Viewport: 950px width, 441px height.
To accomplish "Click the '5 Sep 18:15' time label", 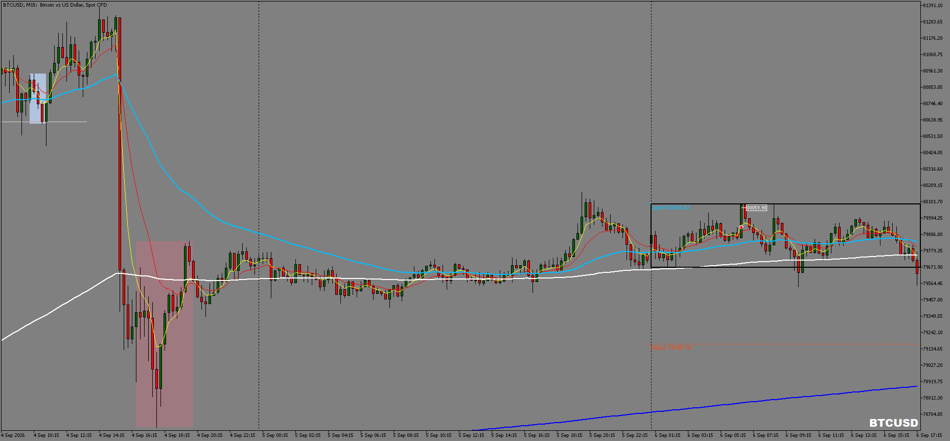I will point(569,435).
